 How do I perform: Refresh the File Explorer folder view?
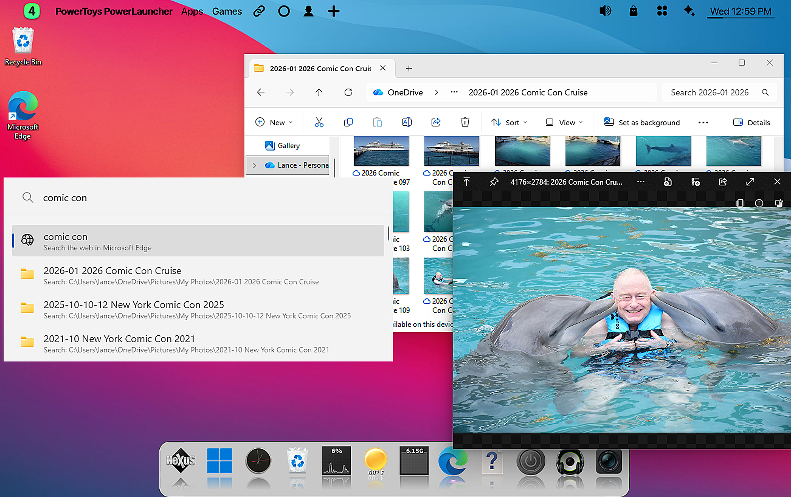(x=348, y=92)
